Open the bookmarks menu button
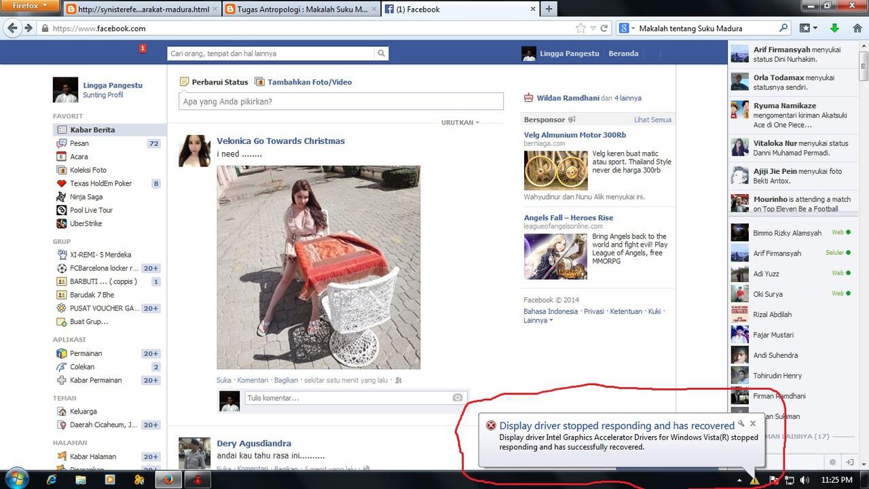Screen dimensions: 869x489 pos(809,29)
